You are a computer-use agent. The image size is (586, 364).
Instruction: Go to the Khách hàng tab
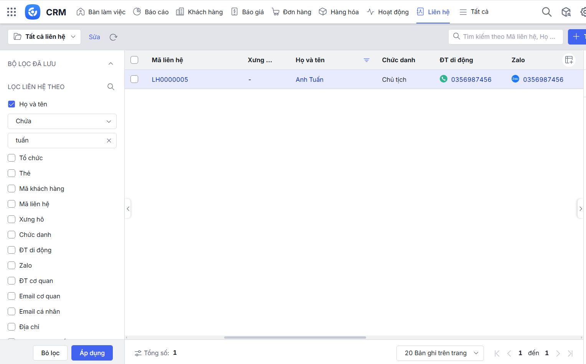[200, 12]
